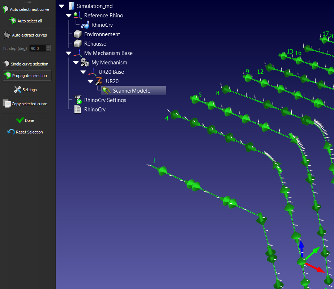Click the UR20 robot icon in tree
The height and width of the screenshot is (289, 334).
pyautogui.click(x=99, y=81)
